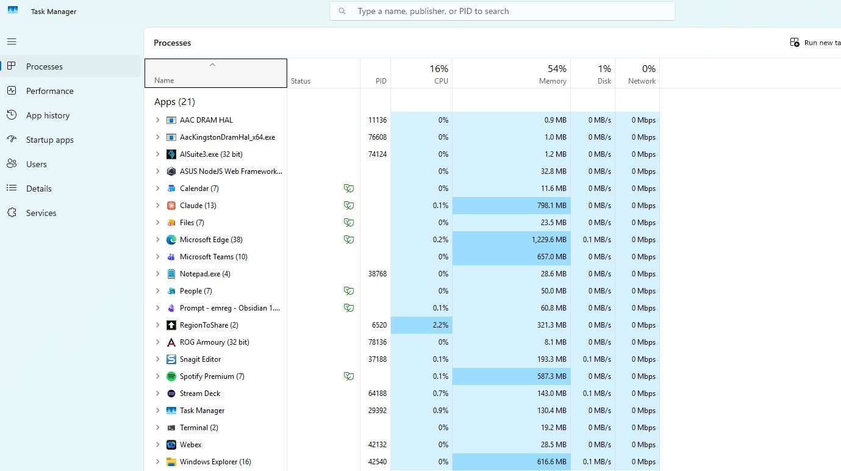
Task: Expand the Microsoft Teams (10) process group
Action: (x=157, y=257)
